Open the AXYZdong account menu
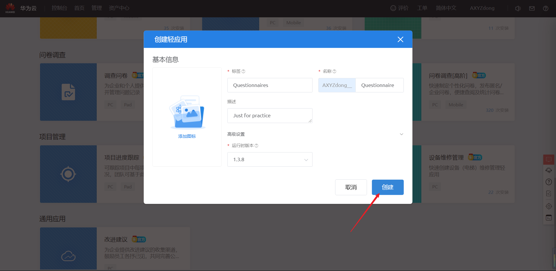 (482, 8)
